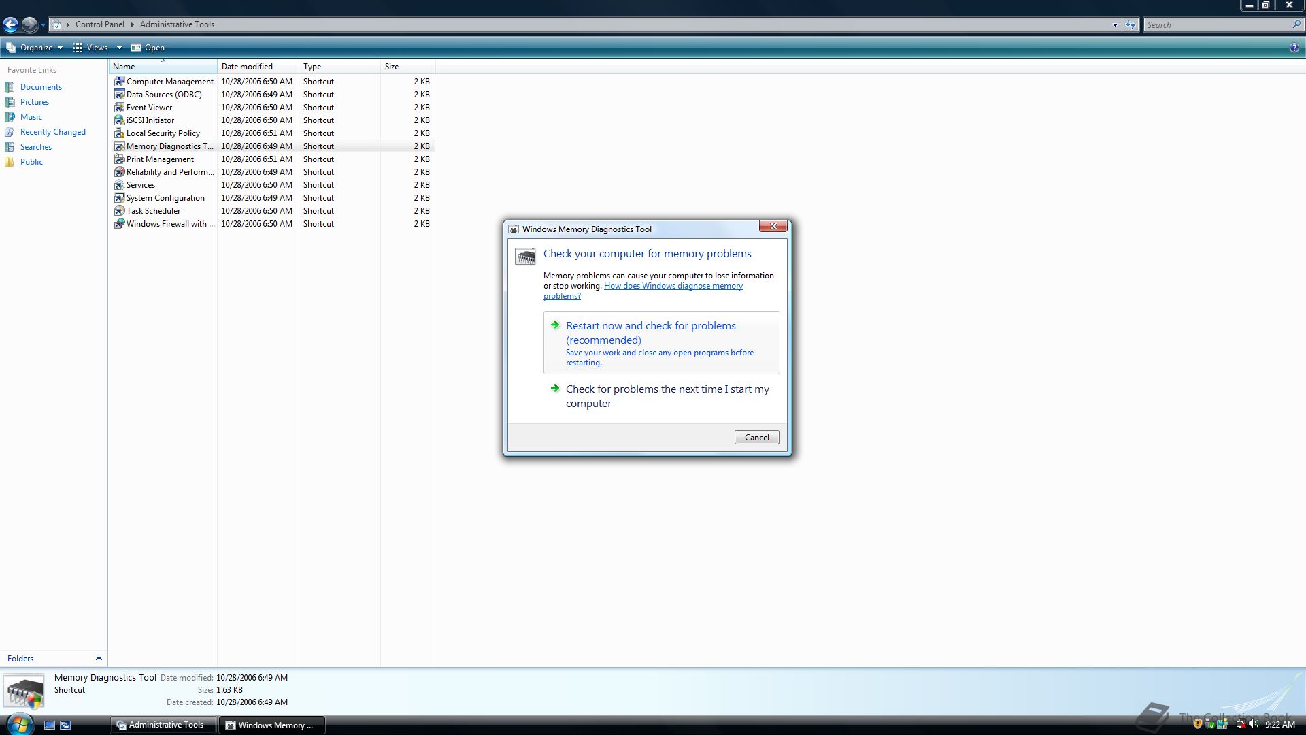Click the Local Security Policy icon
This screenshot has height=735, width=1306.
coord(119,133)
